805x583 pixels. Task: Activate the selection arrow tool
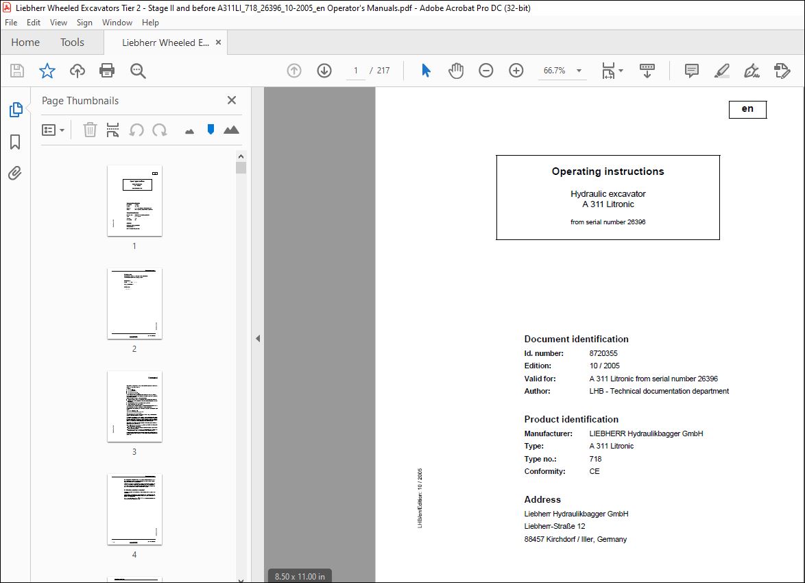[426, 71]
